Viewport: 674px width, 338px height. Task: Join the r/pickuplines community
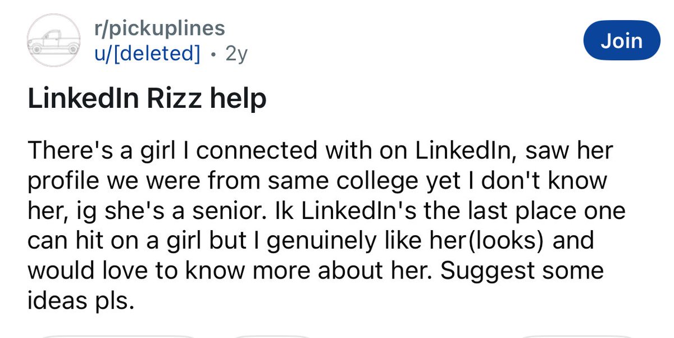(621, 41)
